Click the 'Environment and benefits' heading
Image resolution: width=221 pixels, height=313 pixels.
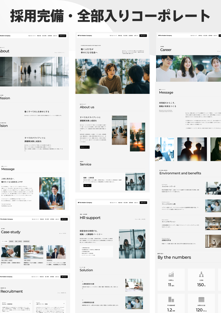[180, 173]
